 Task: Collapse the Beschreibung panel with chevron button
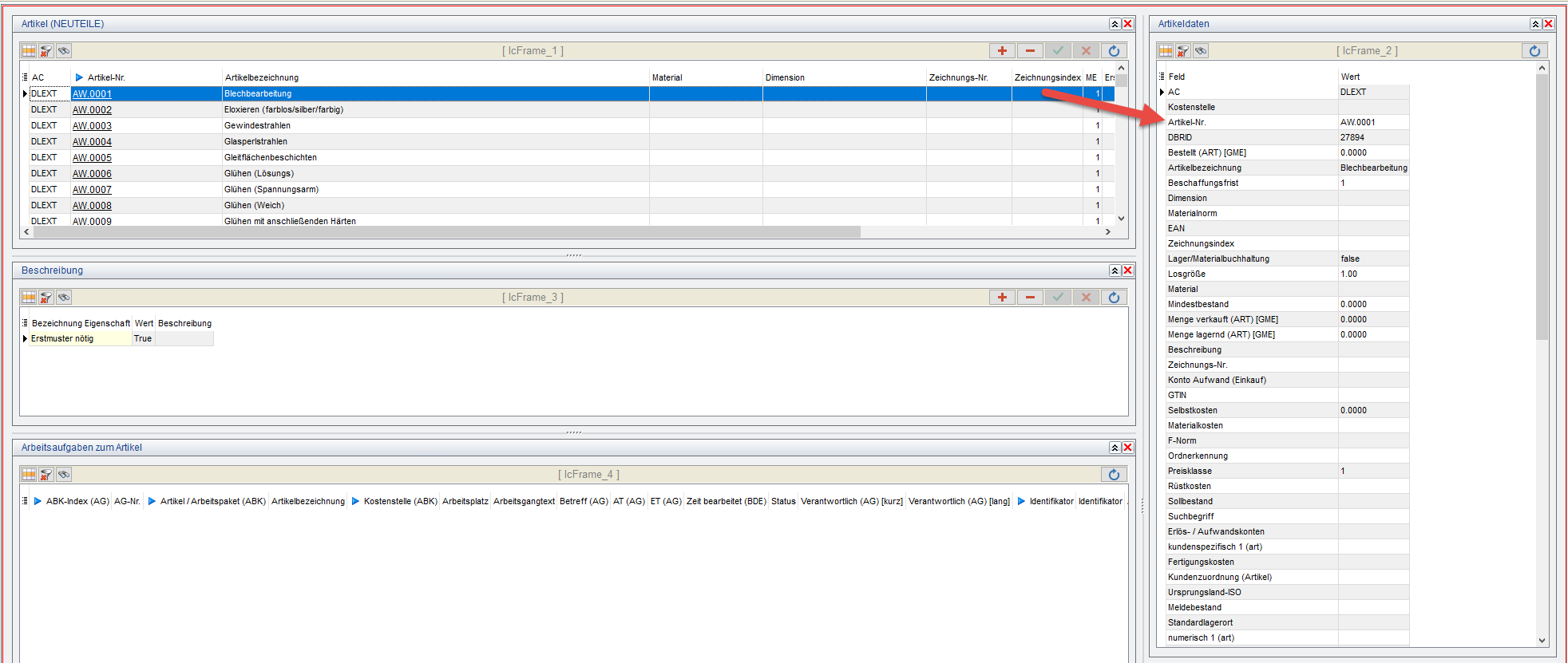[x=1115, y=270]
